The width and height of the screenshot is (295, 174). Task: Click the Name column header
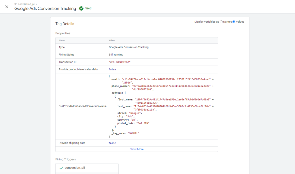click(62, 40)
